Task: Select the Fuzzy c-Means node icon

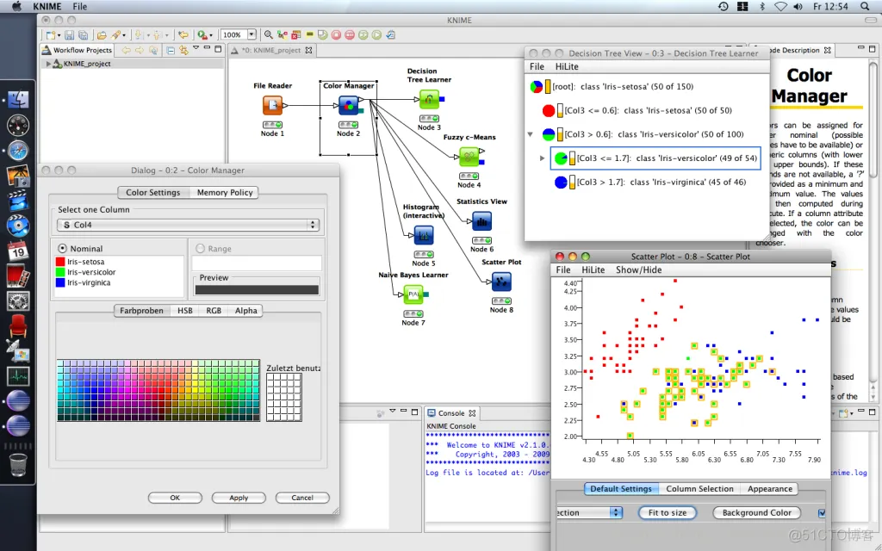Action: point(469,157)
